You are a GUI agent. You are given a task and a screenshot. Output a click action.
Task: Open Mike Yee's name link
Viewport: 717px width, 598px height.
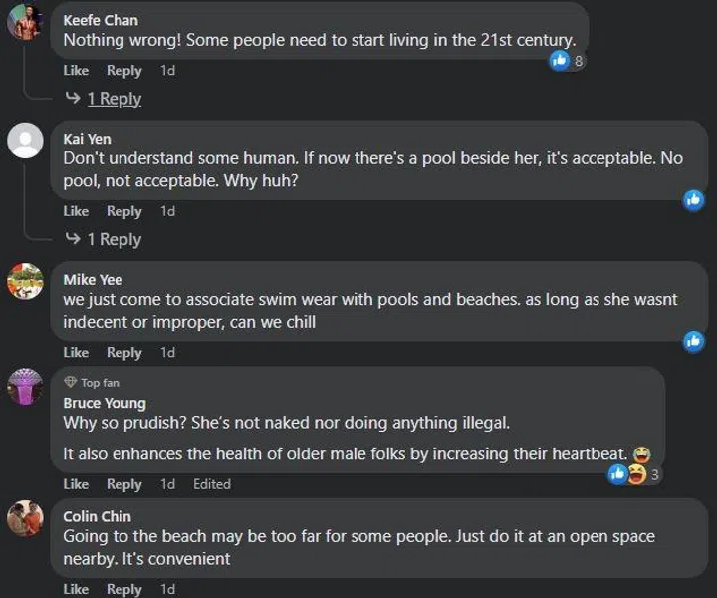coord(93,279)
